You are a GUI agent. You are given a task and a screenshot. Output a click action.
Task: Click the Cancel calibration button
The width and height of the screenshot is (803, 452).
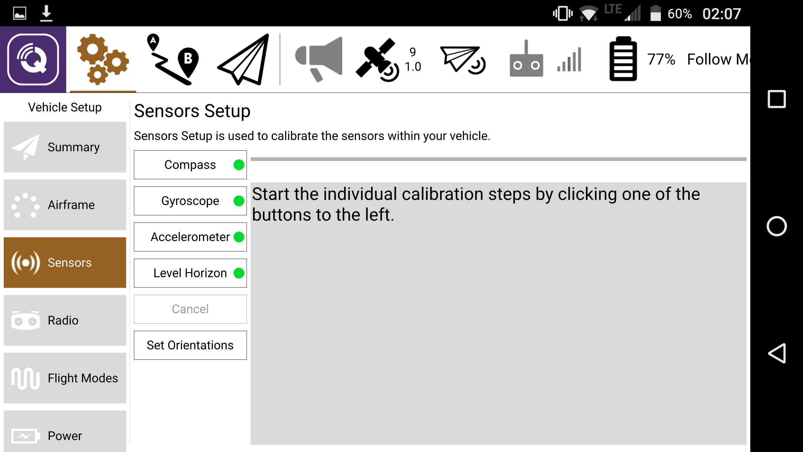(x=190, y=309)
